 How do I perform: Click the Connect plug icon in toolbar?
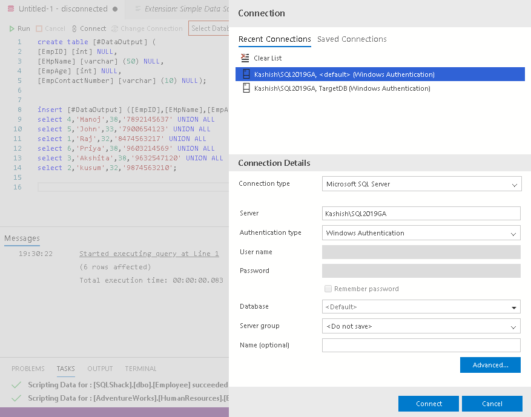coord(74,28)
